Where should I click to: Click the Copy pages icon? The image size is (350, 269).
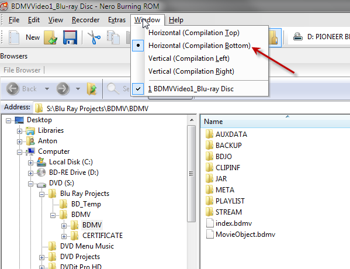click(x=113, y=37)
